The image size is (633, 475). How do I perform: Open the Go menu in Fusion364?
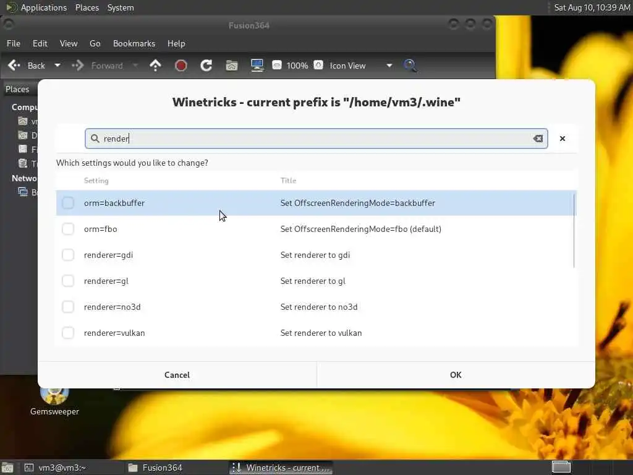(x=95, y=43)
